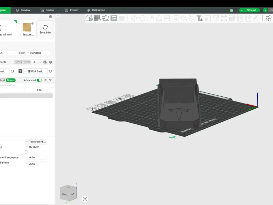Select the Move tool icon

tap(134, 18)
